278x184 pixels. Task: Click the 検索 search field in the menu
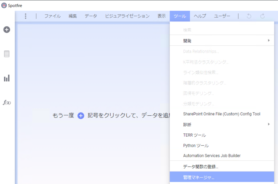pyautogui.click(x=222, y=30)
